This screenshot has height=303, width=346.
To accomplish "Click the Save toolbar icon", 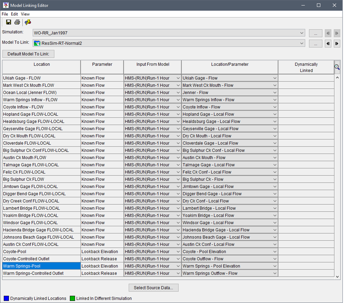I will point(8,22).
